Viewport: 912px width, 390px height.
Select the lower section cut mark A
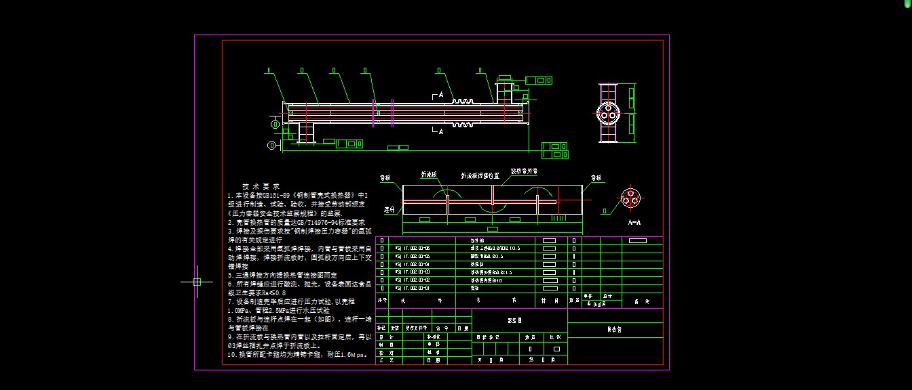pyautogui.click(x=438, y=131)
